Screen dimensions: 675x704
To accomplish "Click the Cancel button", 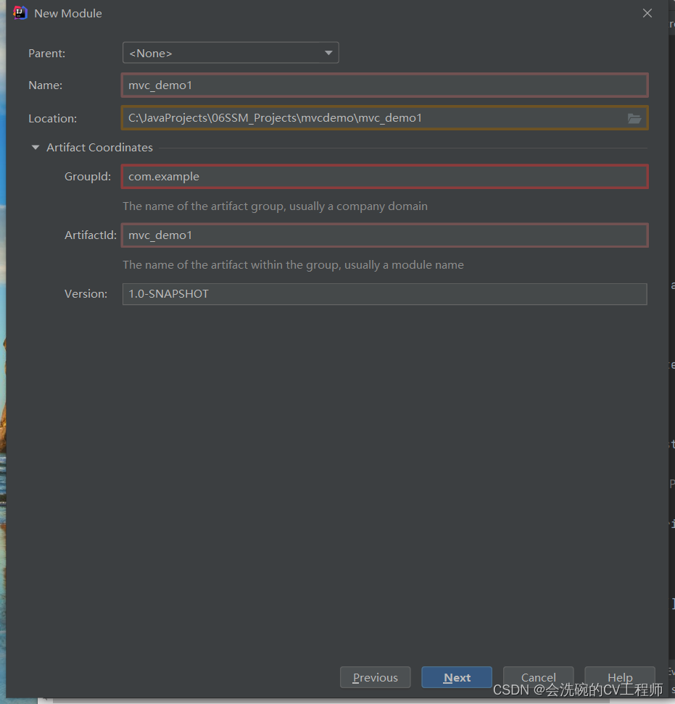I will 539,677.
